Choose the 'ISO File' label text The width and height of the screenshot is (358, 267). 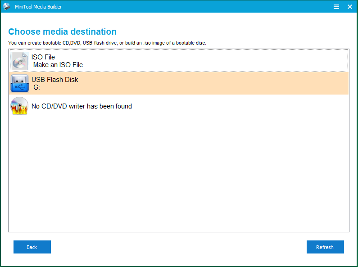click(x=43, y=57)
